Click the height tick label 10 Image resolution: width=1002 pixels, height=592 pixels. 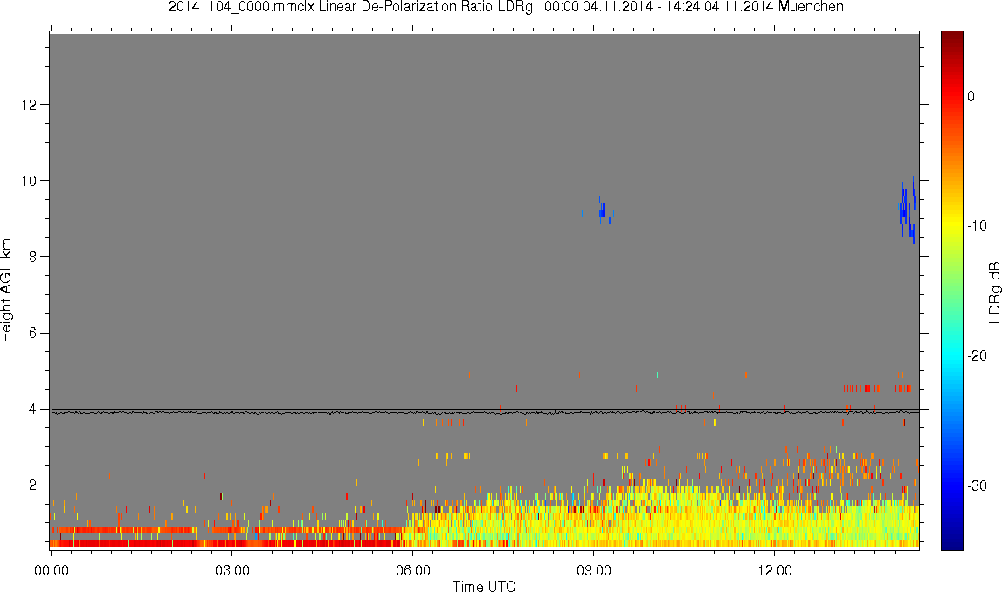pyautogui.click(x=27, y=180)
